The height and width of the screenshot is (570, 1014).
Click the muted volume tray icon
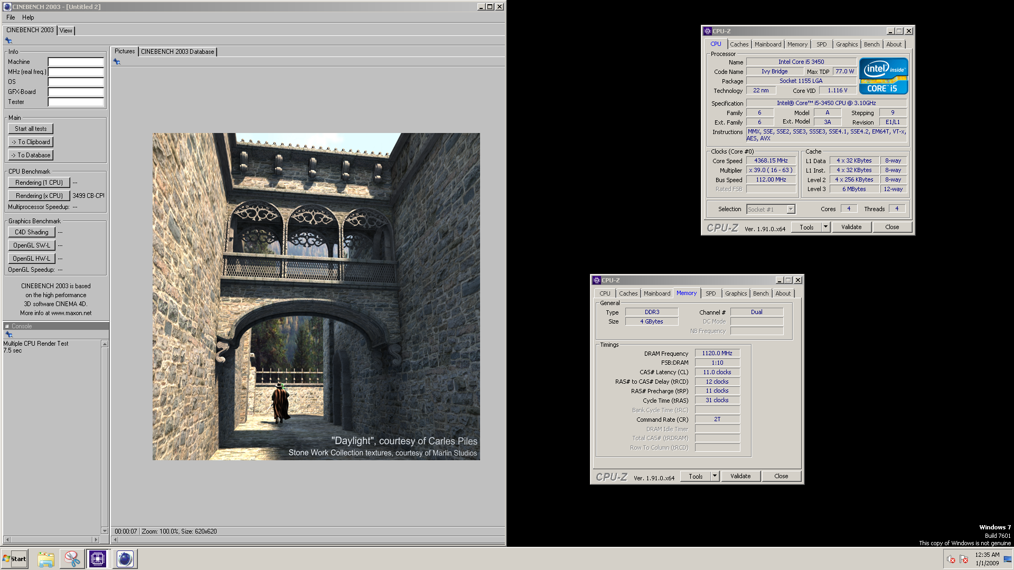pyautogui.click(x=951, y=559)
